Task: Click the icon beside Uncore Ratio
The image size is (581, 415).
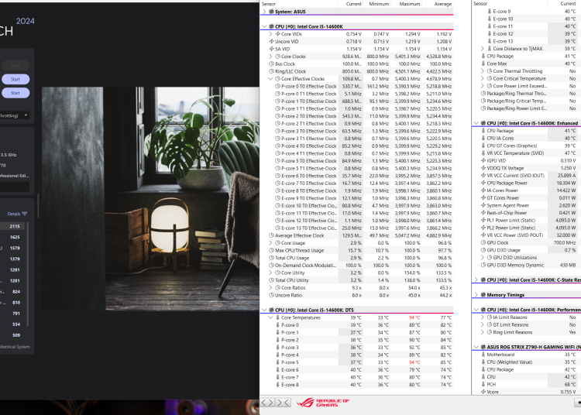Action: [271, 295]
